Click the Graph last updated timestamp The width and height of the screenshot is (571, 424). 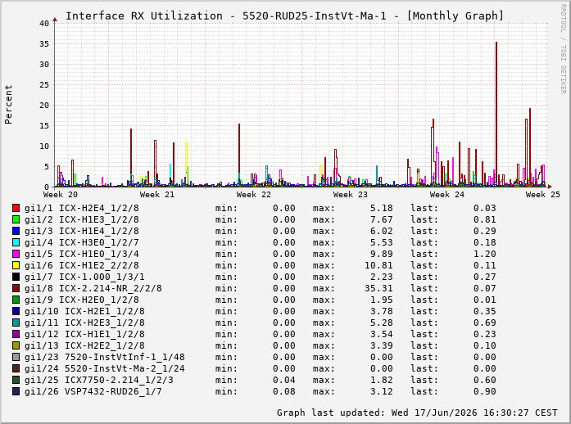pos(417,413)
